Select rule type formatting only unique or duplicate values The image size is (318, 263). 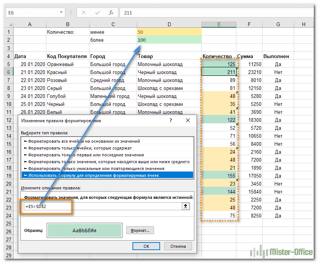pos(107,168)
